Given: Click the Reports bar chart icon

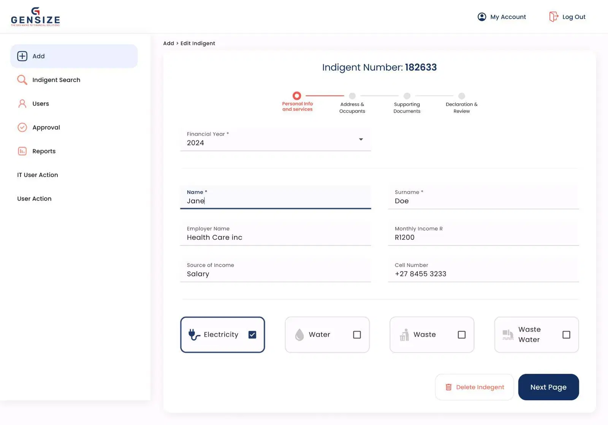Looking at the screenshot, I should coord(22,151).
